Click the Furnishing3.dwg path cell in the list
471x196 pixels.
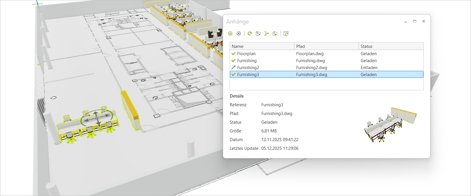coord(312,75)
